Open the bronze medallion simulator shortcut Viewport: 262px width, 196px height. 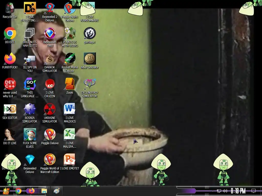pos(90,58)
